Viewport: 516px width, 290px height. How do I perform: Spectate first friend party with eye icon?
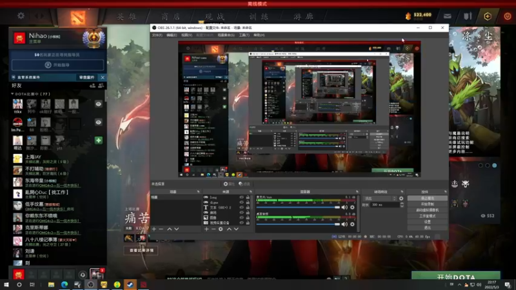[98, 104]
